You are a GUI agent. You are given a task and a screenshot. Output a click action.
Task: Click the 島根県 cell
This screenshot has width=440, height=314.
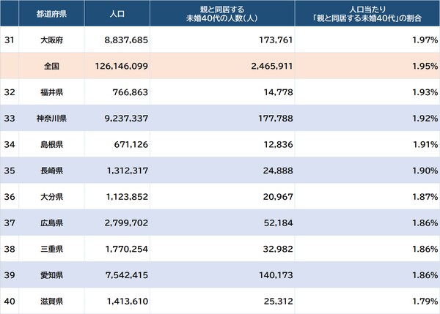click(51, 144)
